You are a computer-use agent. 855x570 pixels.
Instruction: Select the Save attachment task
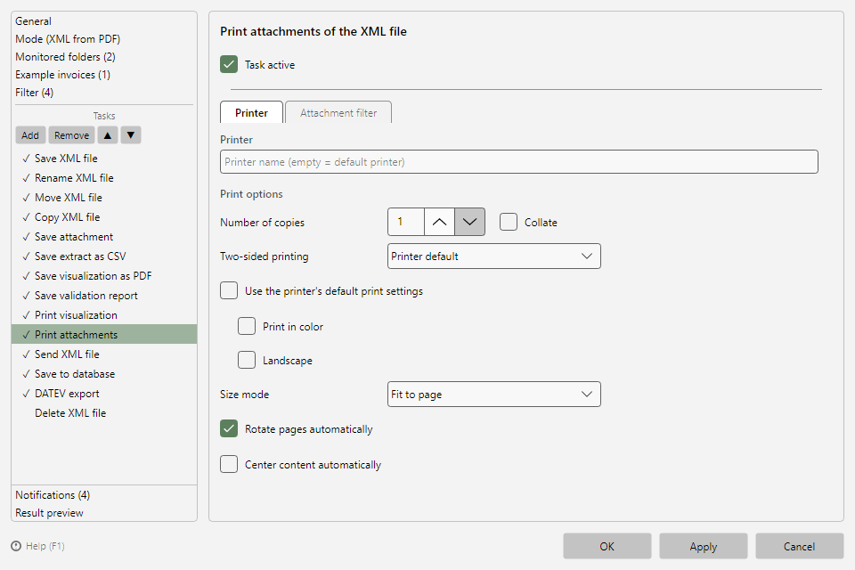[104, 237]
